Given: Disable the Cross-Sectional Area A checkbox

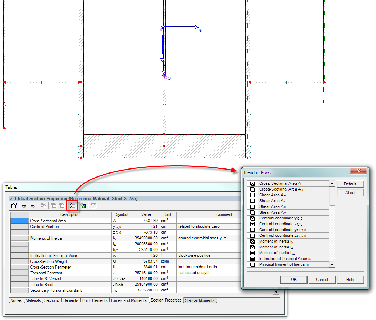Looking at the screenshot, I should pyautogui.click(x=252, y=183).
